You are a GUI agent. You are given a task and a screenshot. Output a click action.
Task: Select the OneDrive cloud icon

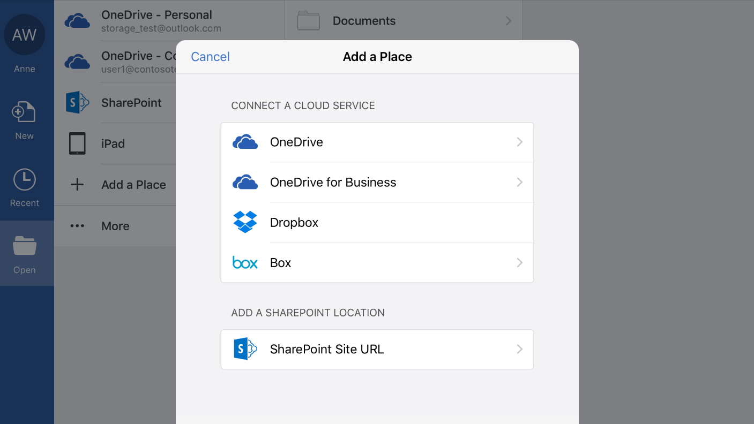(245, 142)
